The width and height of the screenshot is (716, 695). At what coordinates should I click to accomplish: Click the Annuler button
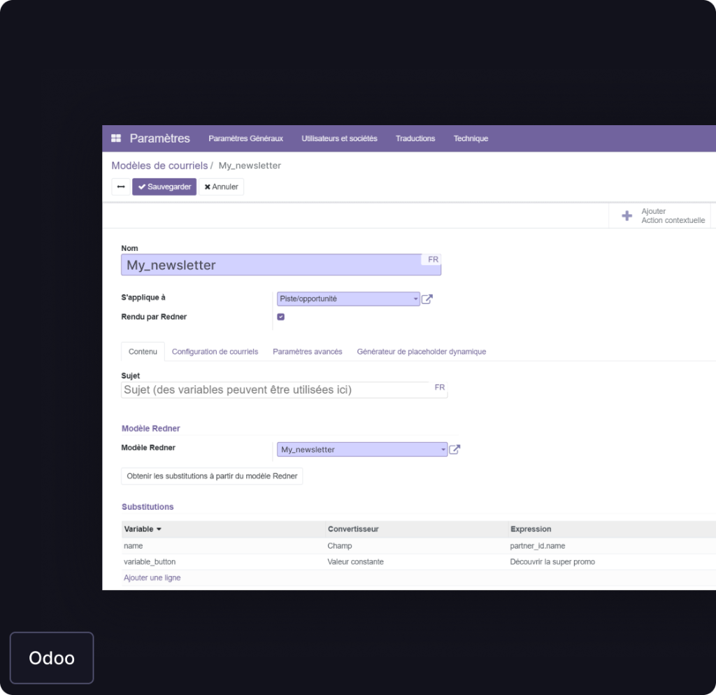point(221,187)
